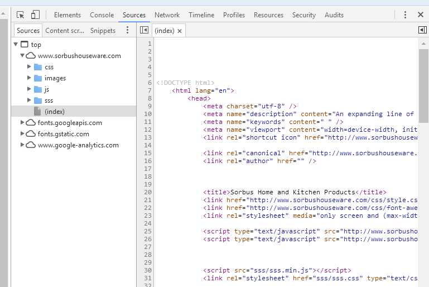Image resolution: width=429 pixels, height=287 pixels.
Task: Click line number 30 in gutter
Action: (x=148, y=270)
